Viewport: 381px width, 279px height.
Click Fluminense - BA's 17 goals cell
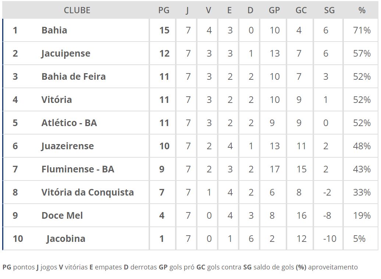(274, 169)
